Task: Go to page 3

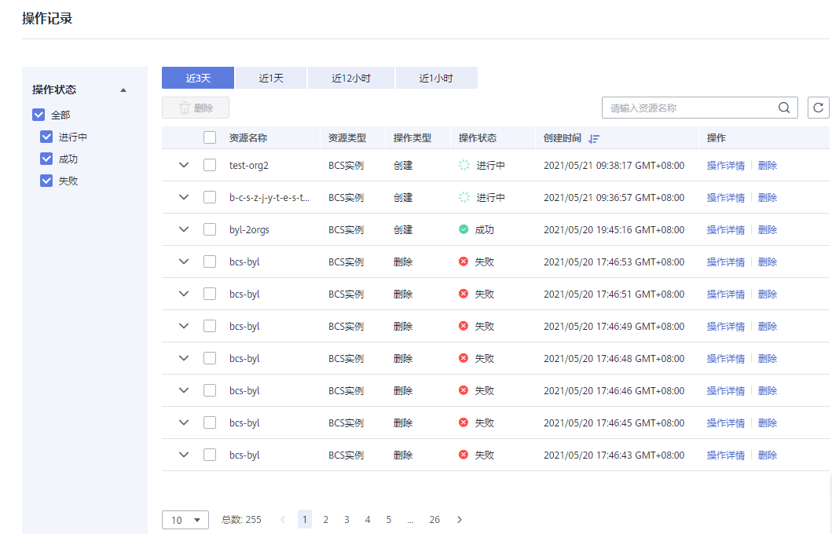Action: (346, 520)
